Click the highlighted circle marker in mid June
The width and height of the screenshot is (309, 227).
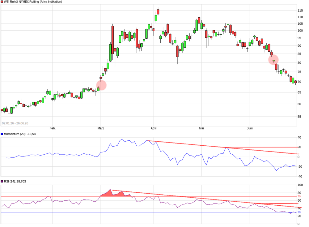click(273, 59)
